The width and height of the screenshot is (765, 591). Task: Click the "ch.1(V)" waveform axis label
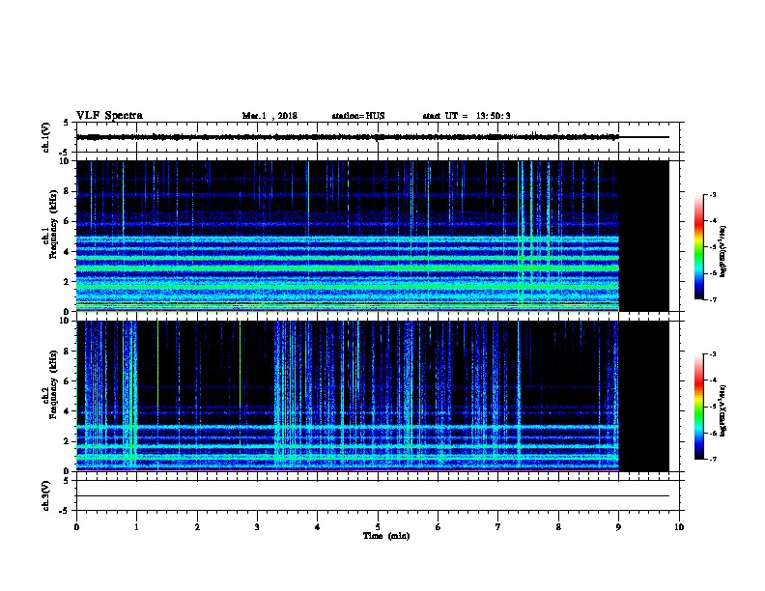click(46, 137)
